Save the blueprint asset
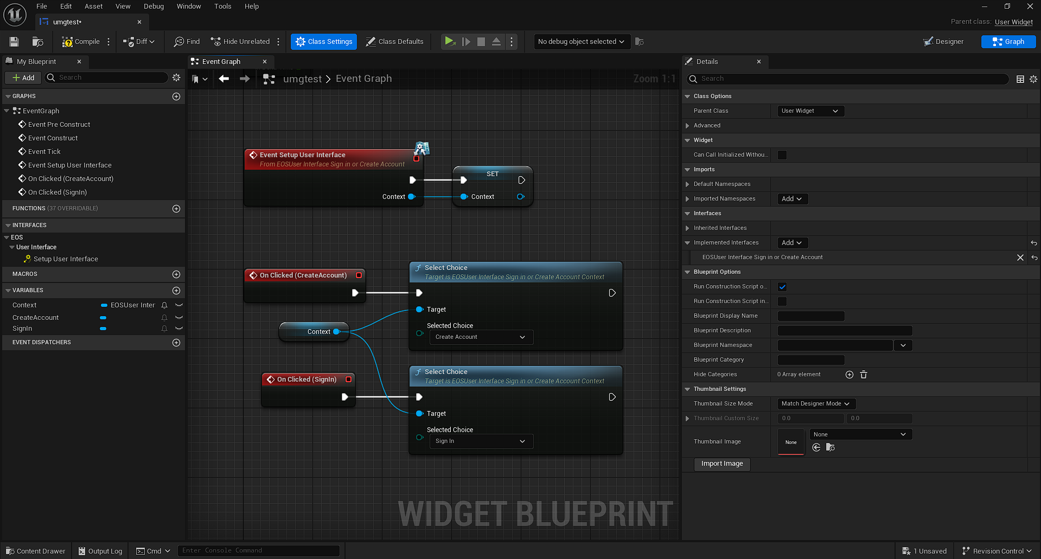The image size is (1041, 559). point(14,41)
